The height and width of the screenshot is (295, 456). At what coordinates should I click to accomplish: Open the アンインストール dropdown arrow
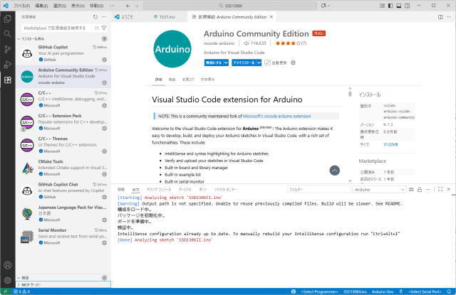[x=258, y=63]
